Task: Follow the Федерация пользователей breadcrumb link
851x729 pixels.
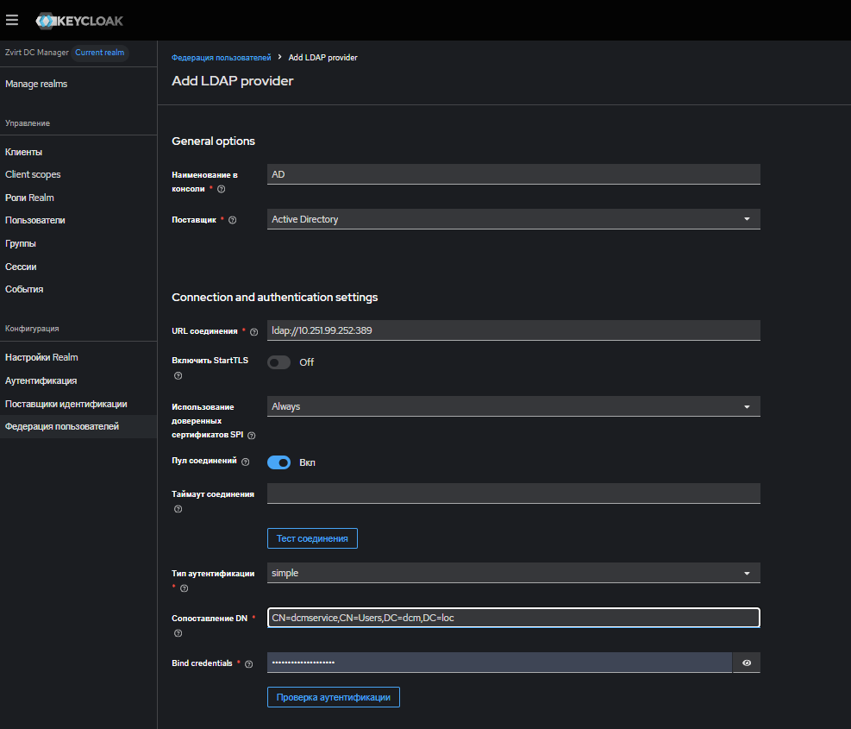Action: (x=222, y=58)
